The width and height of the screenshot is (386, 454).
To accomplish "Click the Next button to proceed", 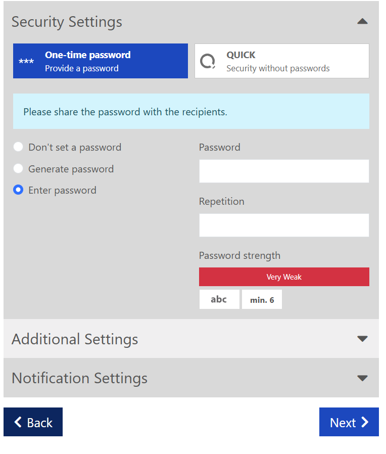I will tap(349, 422).
